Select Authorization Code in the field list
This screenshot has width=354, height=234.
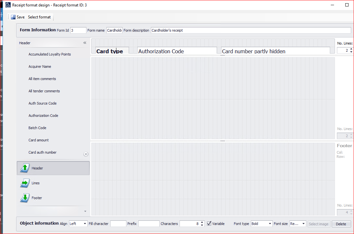pos(43,116)
